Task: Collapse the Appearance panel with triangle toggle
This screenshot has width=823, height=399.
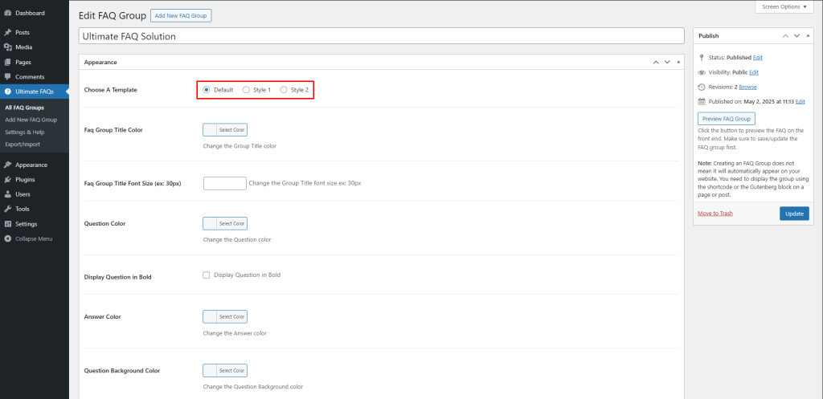Action: 678,62
